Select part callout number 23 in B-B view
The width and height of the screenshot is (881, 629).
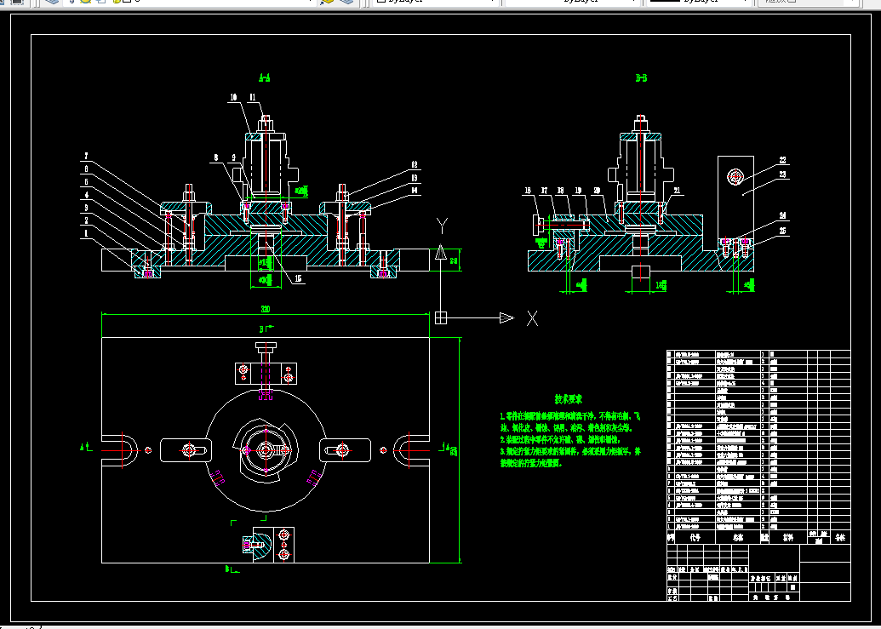point(782,174)
